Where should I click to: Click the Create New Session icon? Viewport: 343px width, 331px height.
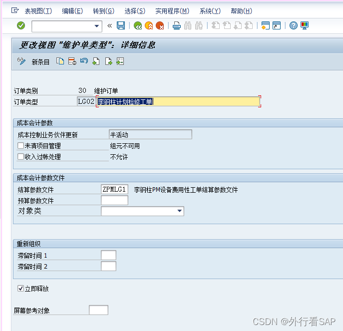click(x=265, y=25)
